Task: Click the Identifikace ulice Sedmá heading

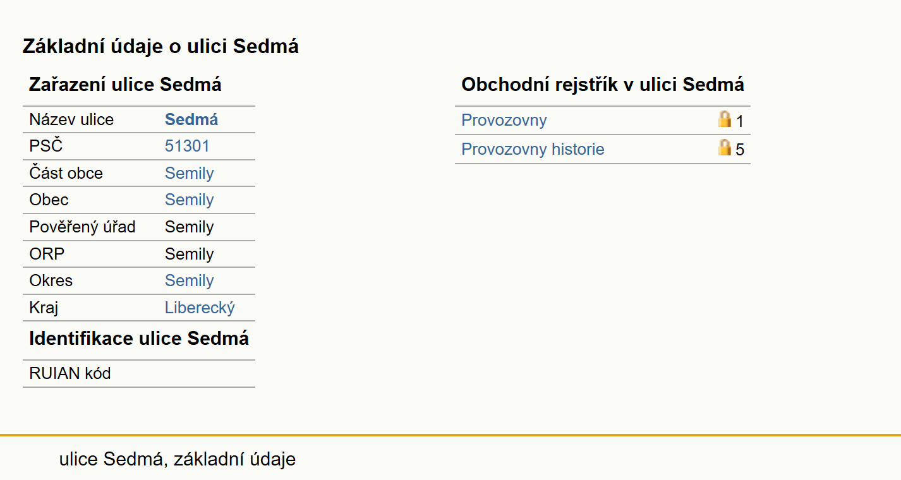Action: pos(139,339)
